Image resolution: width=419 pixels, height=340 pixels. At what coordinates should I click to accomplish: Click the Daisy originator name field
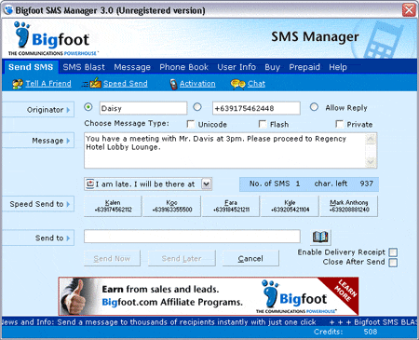pos(143,108)
